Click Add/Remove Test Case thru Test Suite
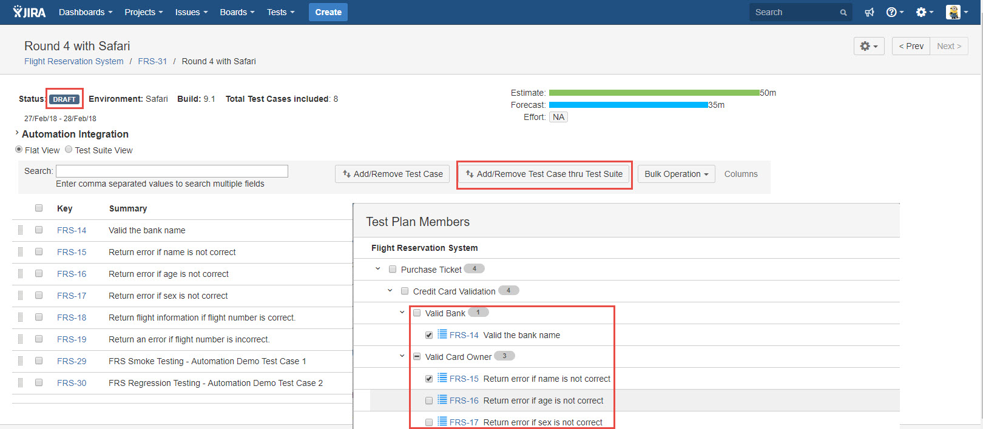Image resolution: width=983 pixels, height=429 pixels. pos(544,174)
